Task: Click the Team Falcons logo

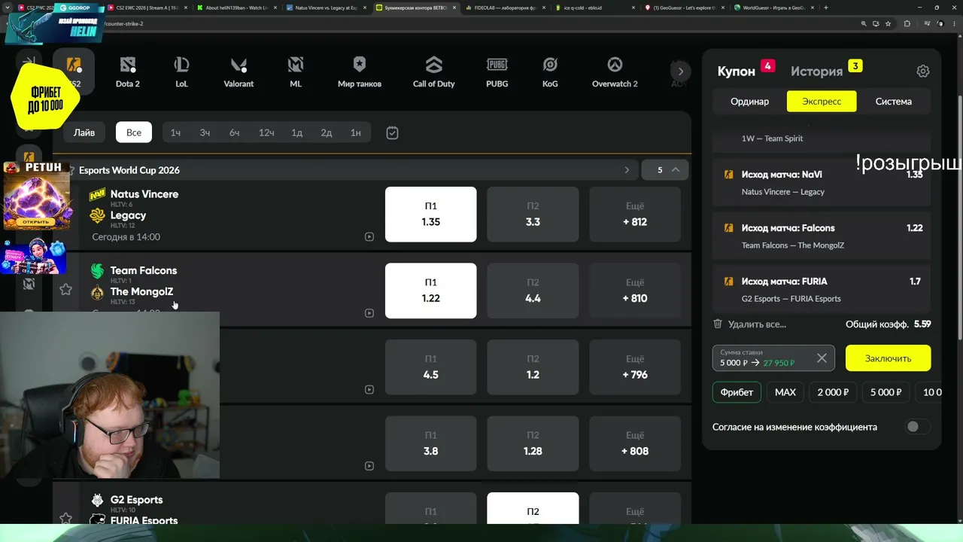Action: pos(97,271)
